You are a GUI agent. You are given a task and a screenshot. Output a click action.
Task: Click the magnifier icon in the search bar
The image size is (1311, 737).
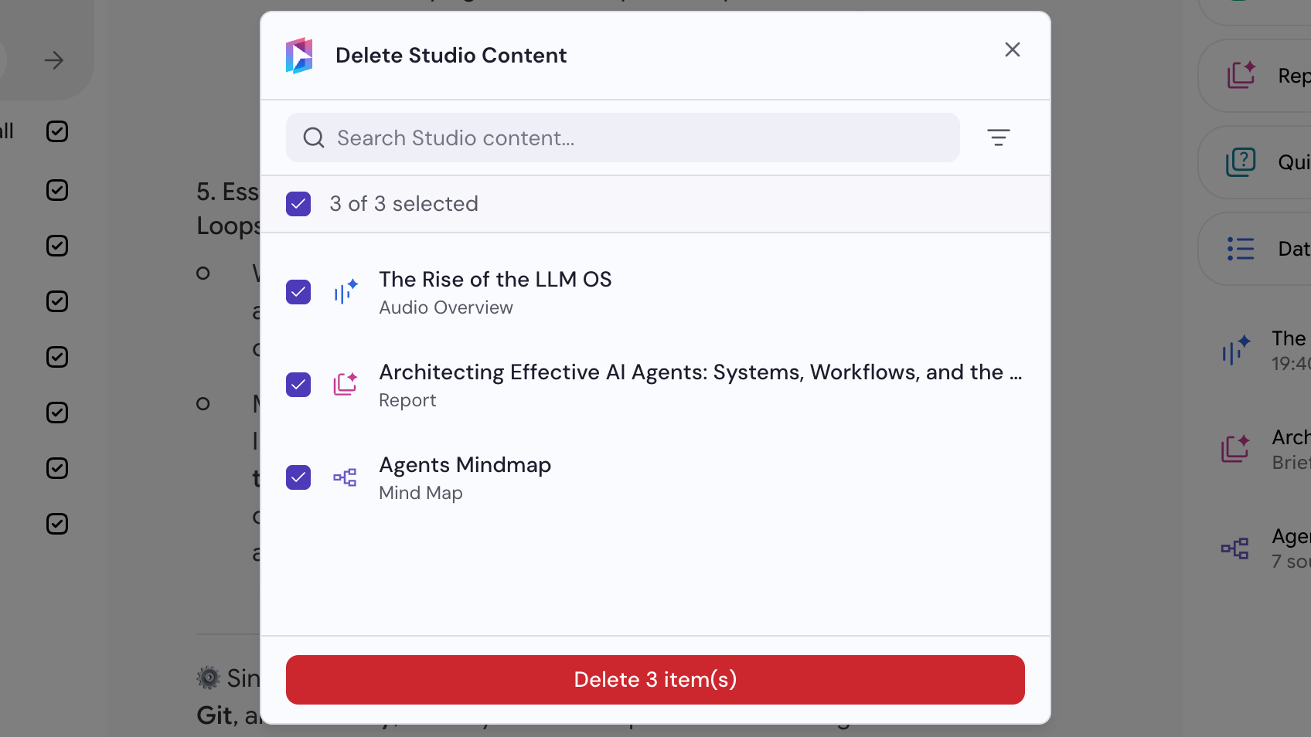coord(314,138)
